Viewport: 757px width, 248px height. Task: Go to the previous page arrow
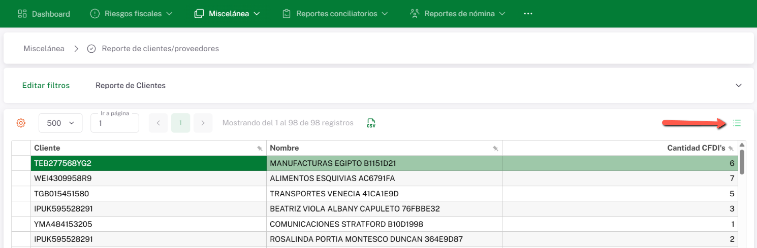click(x=158, y=123)
